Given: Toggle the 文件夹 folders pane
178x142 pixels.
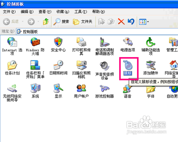Looking at the screenshot, I should [x=83, y=22].
